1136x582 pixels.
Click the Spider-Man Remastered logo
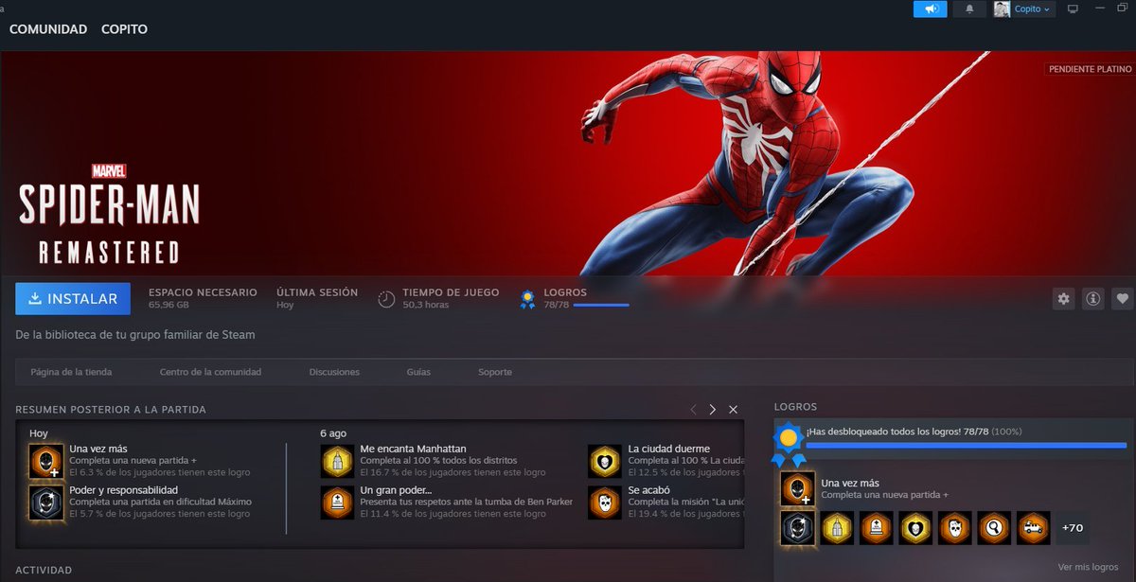point(109,214)
